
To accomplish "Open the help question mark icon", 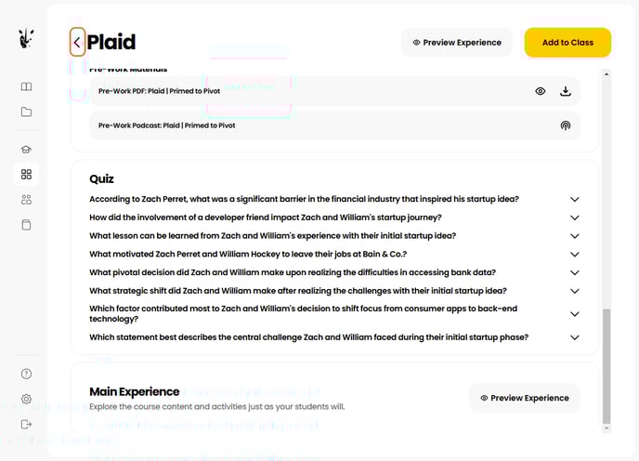I will [x=26, y=374].
